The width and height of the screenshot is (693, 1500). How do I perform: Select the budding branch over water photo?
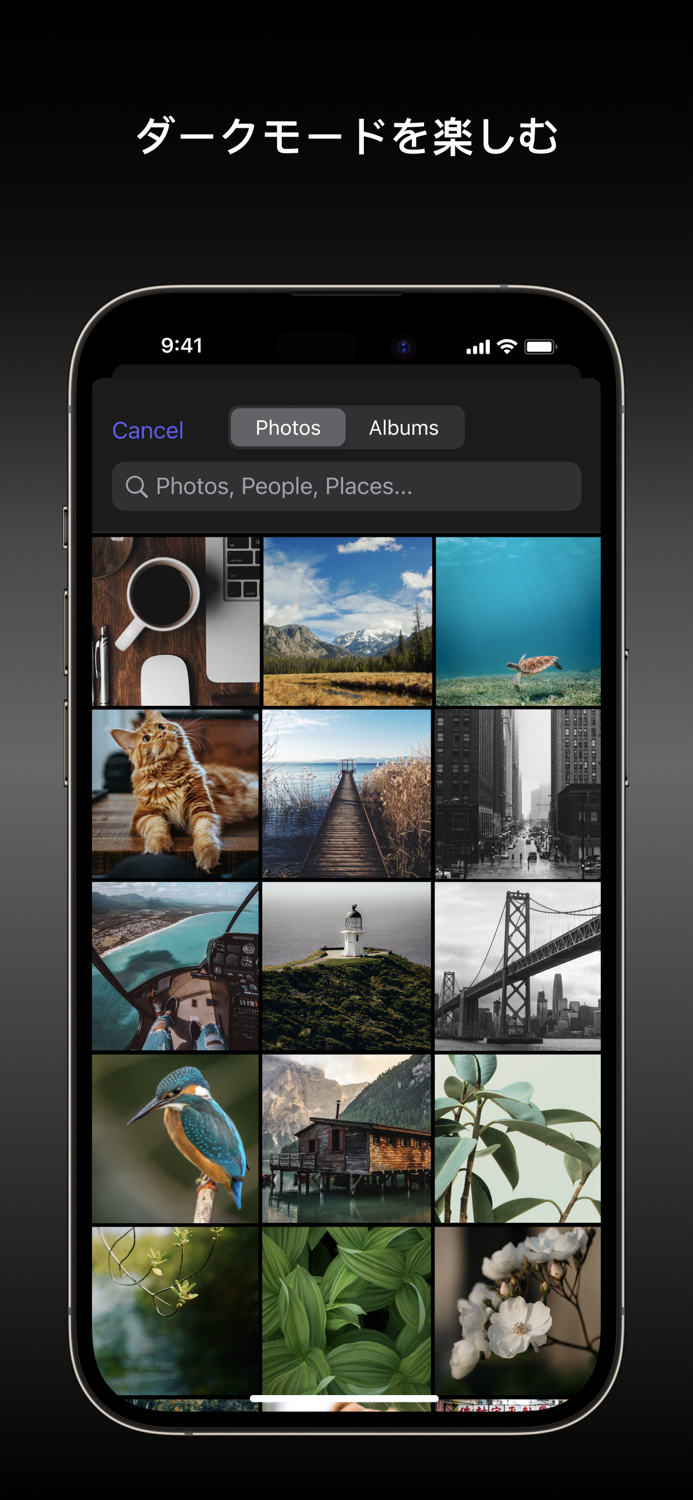pos(175,1311)
